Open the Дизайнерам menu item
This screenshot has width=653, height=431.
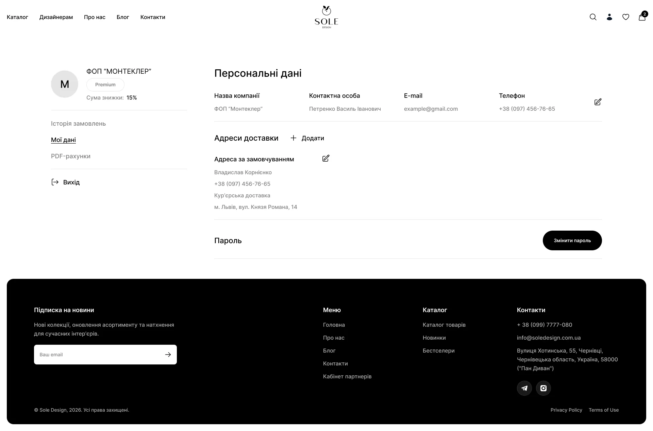(x=56, y=17)
